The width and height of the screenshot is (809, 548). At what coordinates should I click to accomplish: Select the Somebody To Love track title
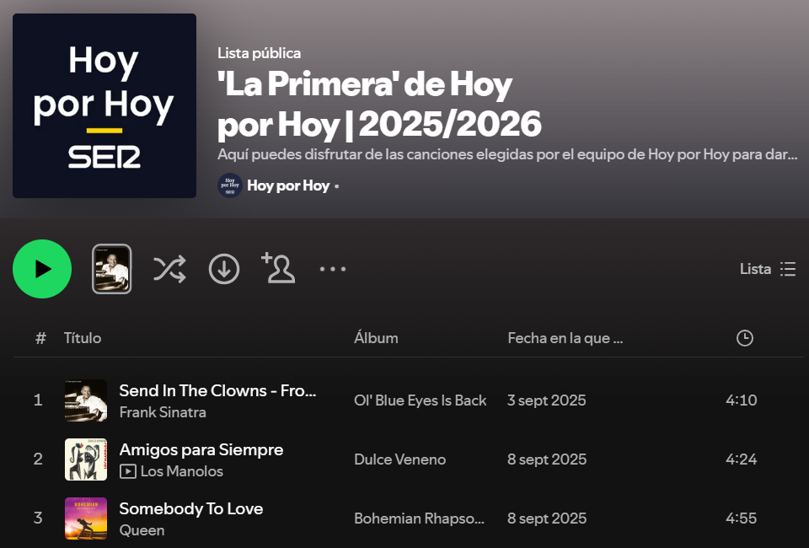point(191,508)
